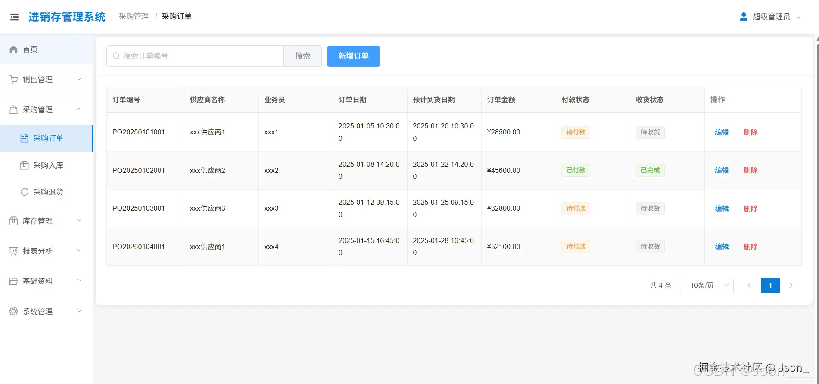Click the box icon beside 采购入库
This screenshot has width=819, height=384.
(x=25, y=165)
